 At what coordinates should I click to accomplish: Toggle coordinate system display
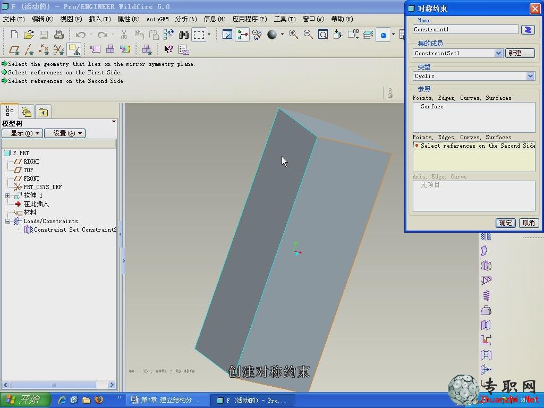(x=58, y=49)
